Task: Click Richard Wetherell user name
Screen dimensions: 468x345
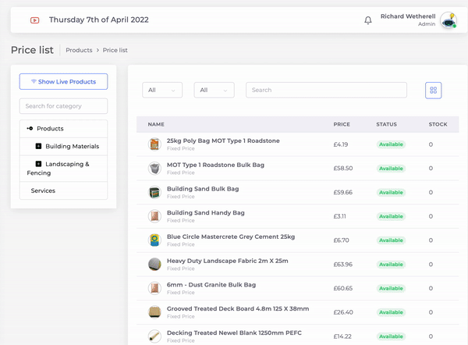Action: coord(408,16)
